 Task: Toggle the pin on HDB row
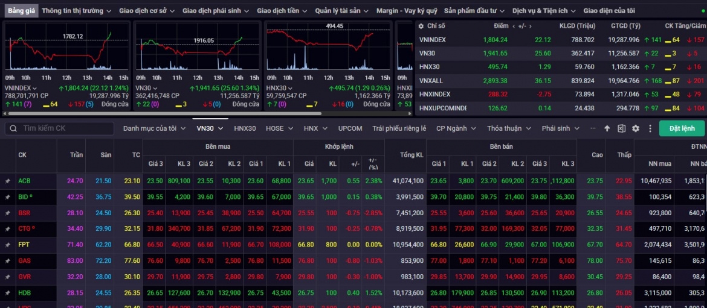(x=8, y=293)
